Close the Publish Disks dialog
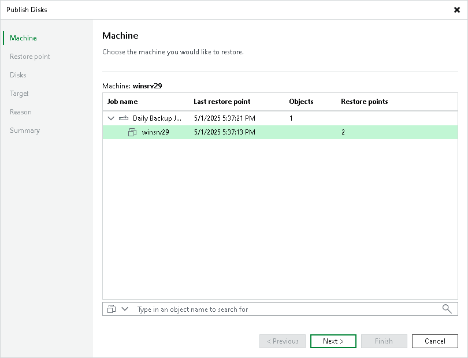 pos(456,10)
